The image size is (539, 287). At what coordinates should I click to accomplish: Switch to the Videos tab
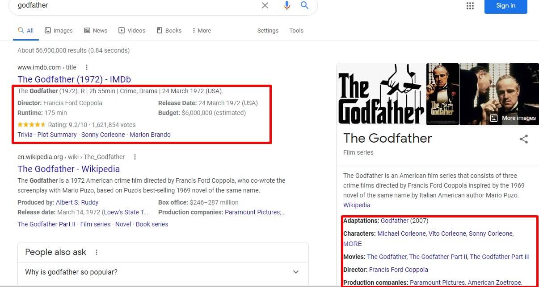tap(132, 30)
